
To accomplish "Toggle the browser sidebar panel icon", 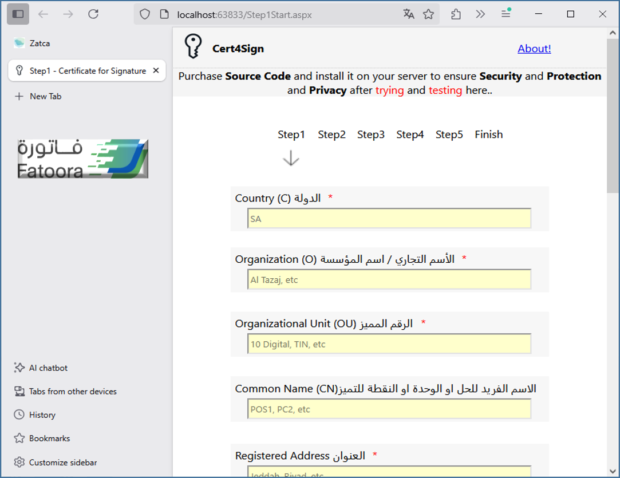I will (18, 14).
